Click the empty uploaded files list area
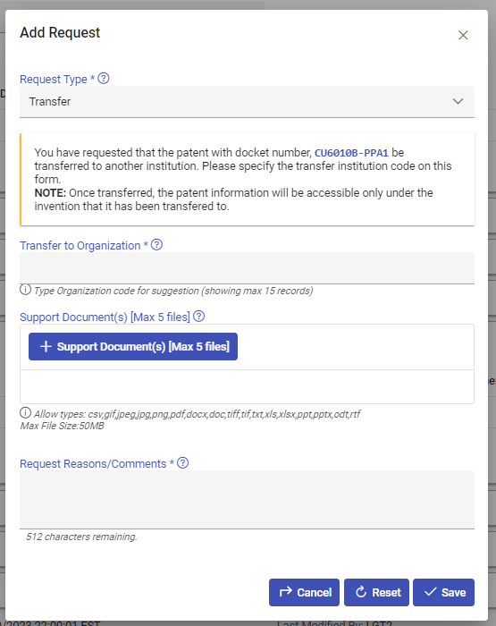Screen dimensions: 496x626 [247, 386]
